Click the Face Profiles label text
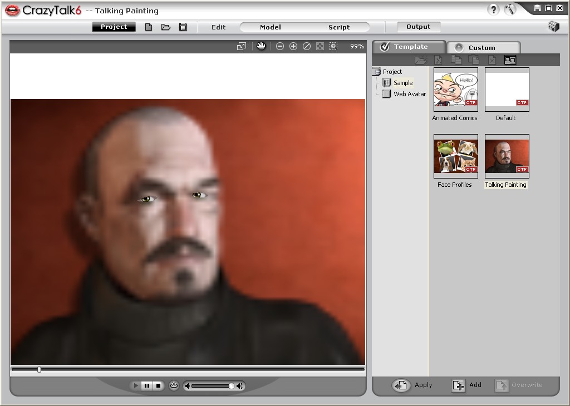 pos(454,185)
